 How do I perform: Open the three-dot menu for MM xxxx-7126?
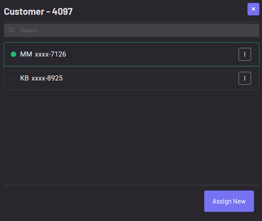(245, 54)
